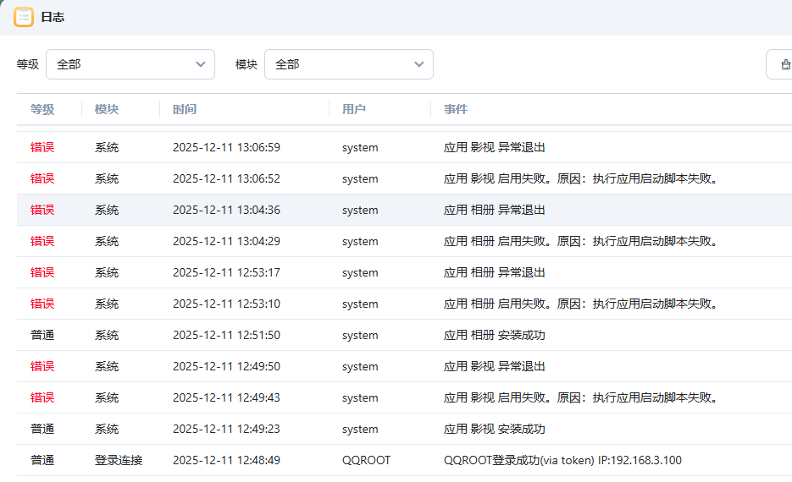Screen dimensions: 792x482
Task: Select the QQROOT登录成功 log entry
Action: click(562, 460)
